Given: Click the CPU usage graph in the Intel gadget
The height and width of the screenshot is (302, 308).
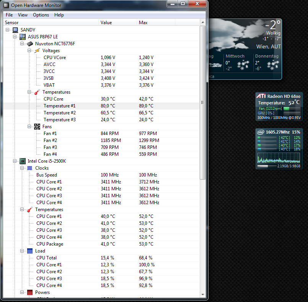Looking at the screenshot, I should [x=279, y=158].
